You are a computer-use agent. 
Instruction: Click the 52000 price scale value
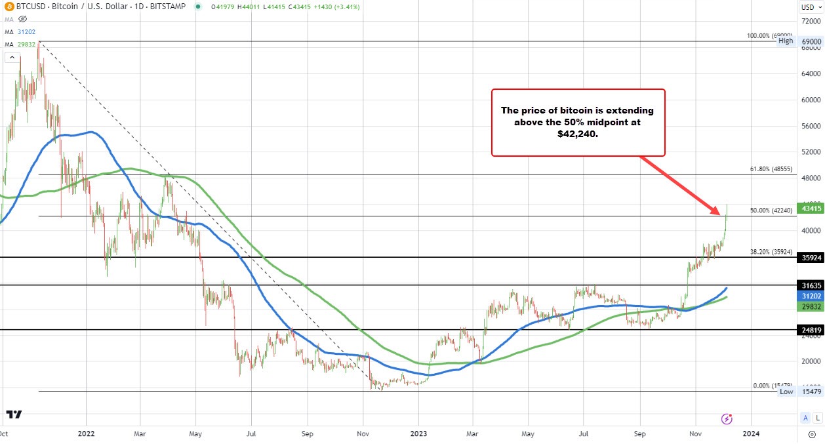click(812, 152)
